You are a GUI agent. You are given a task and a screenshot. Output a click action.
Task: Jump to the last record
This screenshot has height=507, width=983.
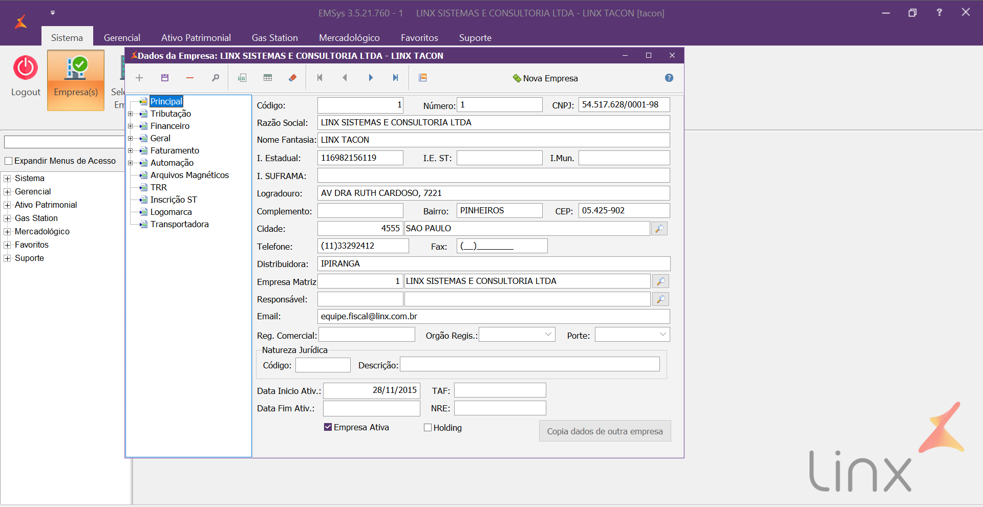click(x=395, y=78)
